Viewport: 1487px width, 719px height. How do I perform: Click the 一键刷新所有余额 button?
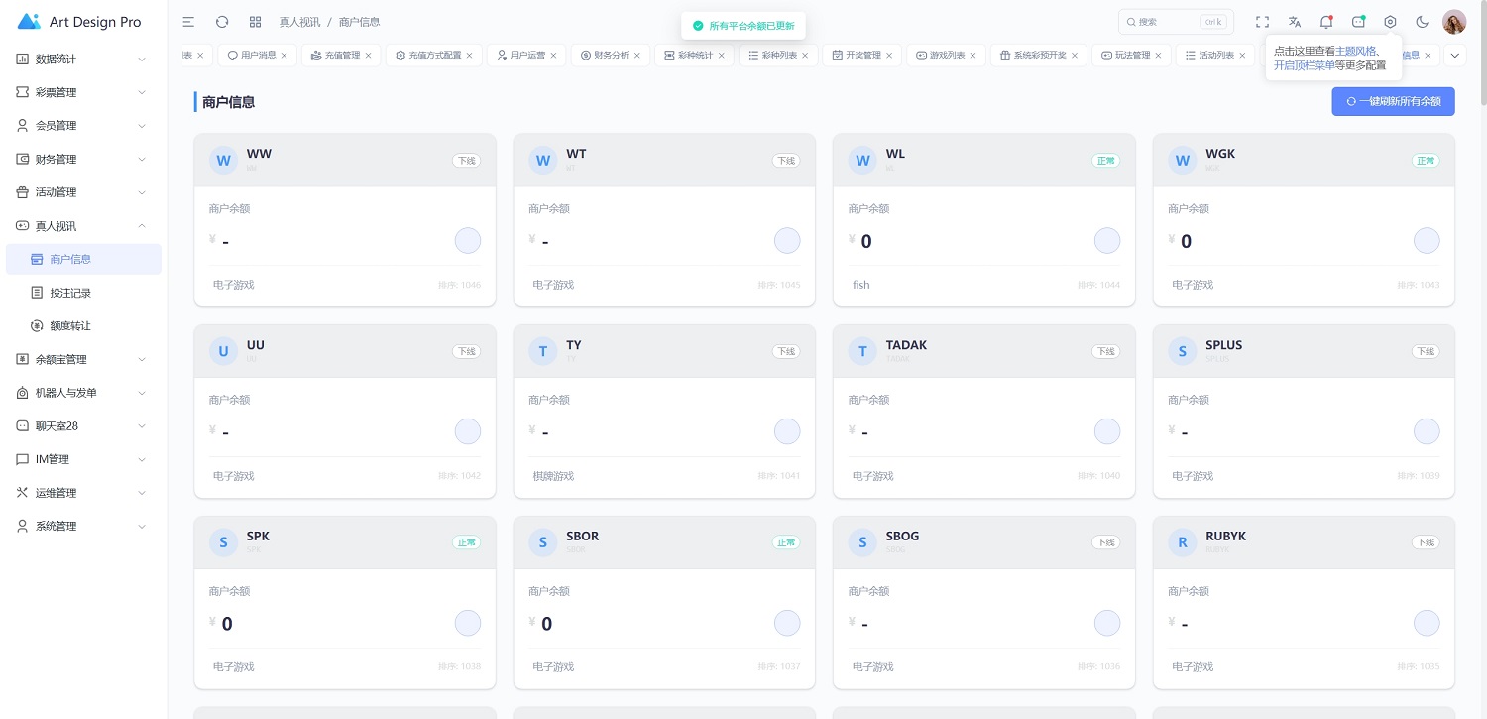[1393, 101]
